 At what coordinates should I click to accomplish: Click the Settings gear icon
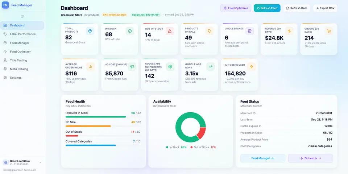(5, 78)
